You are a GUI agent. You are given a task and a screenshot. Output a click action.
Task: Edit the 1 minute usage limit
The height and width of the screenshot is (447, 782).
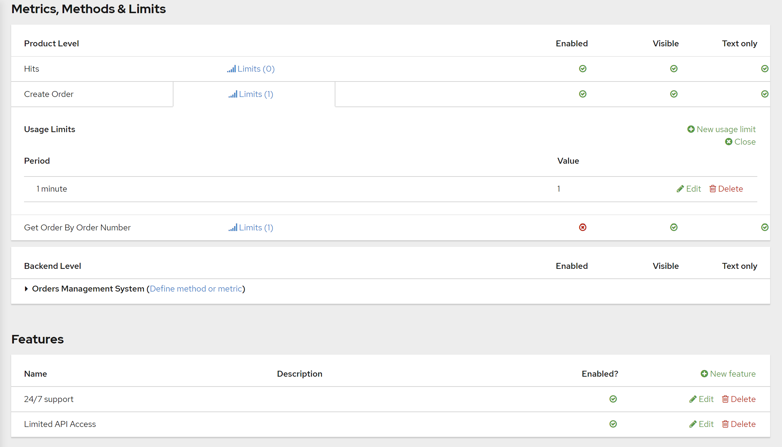pyautogui.click(x=689, y=189)
